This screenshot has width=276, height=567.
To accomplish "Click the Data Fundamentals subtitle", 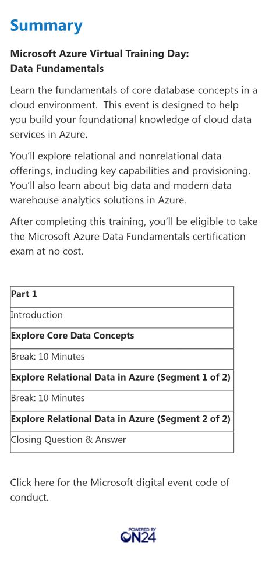I will coord(56,68).
